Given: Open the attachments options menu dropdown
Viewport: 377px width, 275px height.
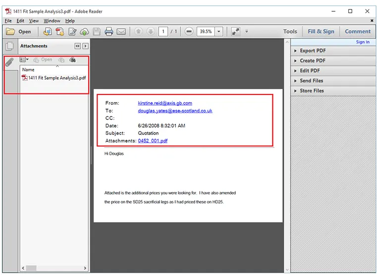Looking at the screenshot, I should [24, 59].
